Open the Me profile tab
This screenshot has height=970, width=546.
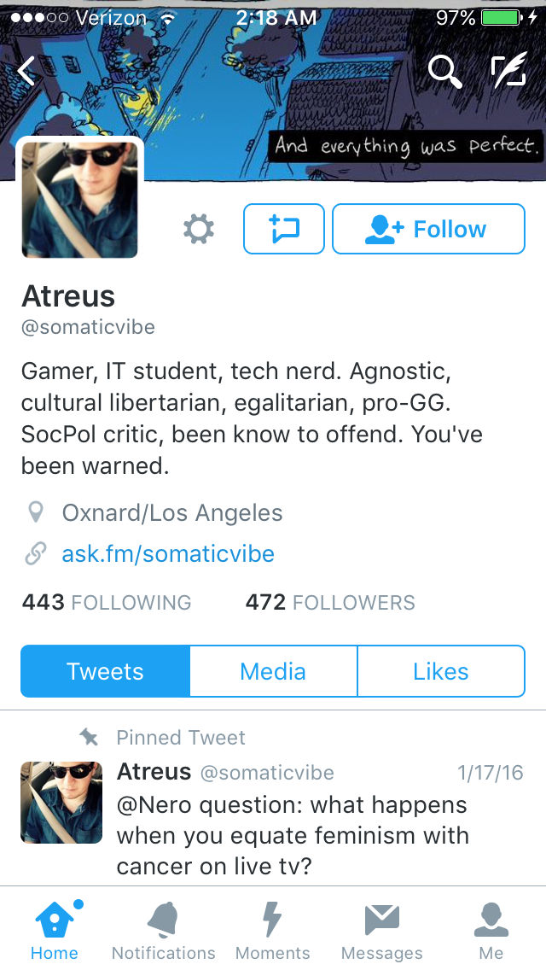click(x=491, y=930)
